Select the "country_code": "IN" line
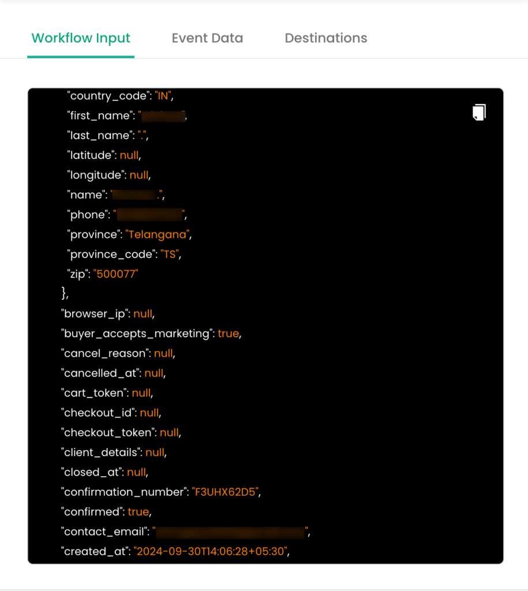528x591 pixels. pyautogui.click(x=120, y=96)
